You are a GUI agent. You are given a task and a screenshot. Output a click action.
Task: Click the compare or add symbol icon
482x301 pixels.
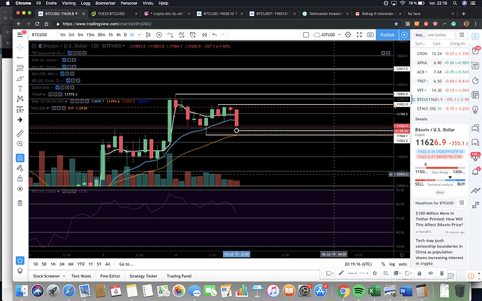[159, 35]
